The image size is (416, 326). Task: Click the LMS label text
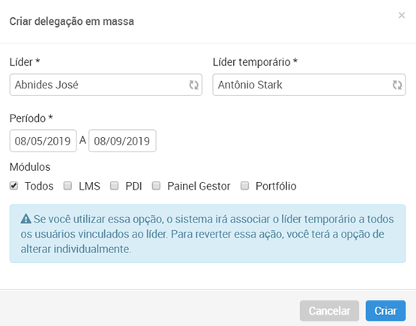pyautogui.click(x=89, y=186)
